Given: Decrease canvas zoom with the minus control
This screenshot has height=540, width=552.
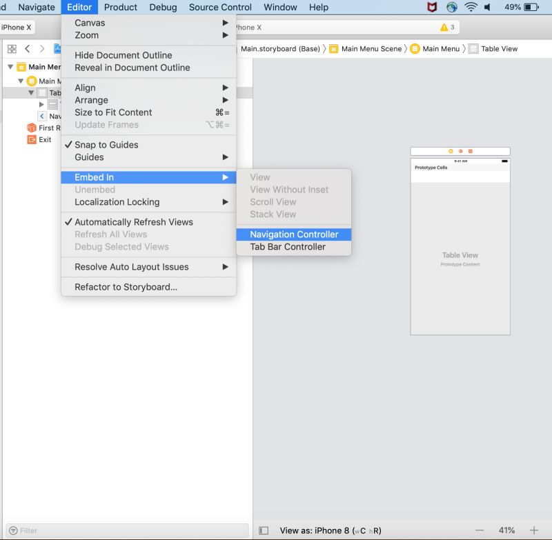Looking at the screenshot, I should click(481, 530).
